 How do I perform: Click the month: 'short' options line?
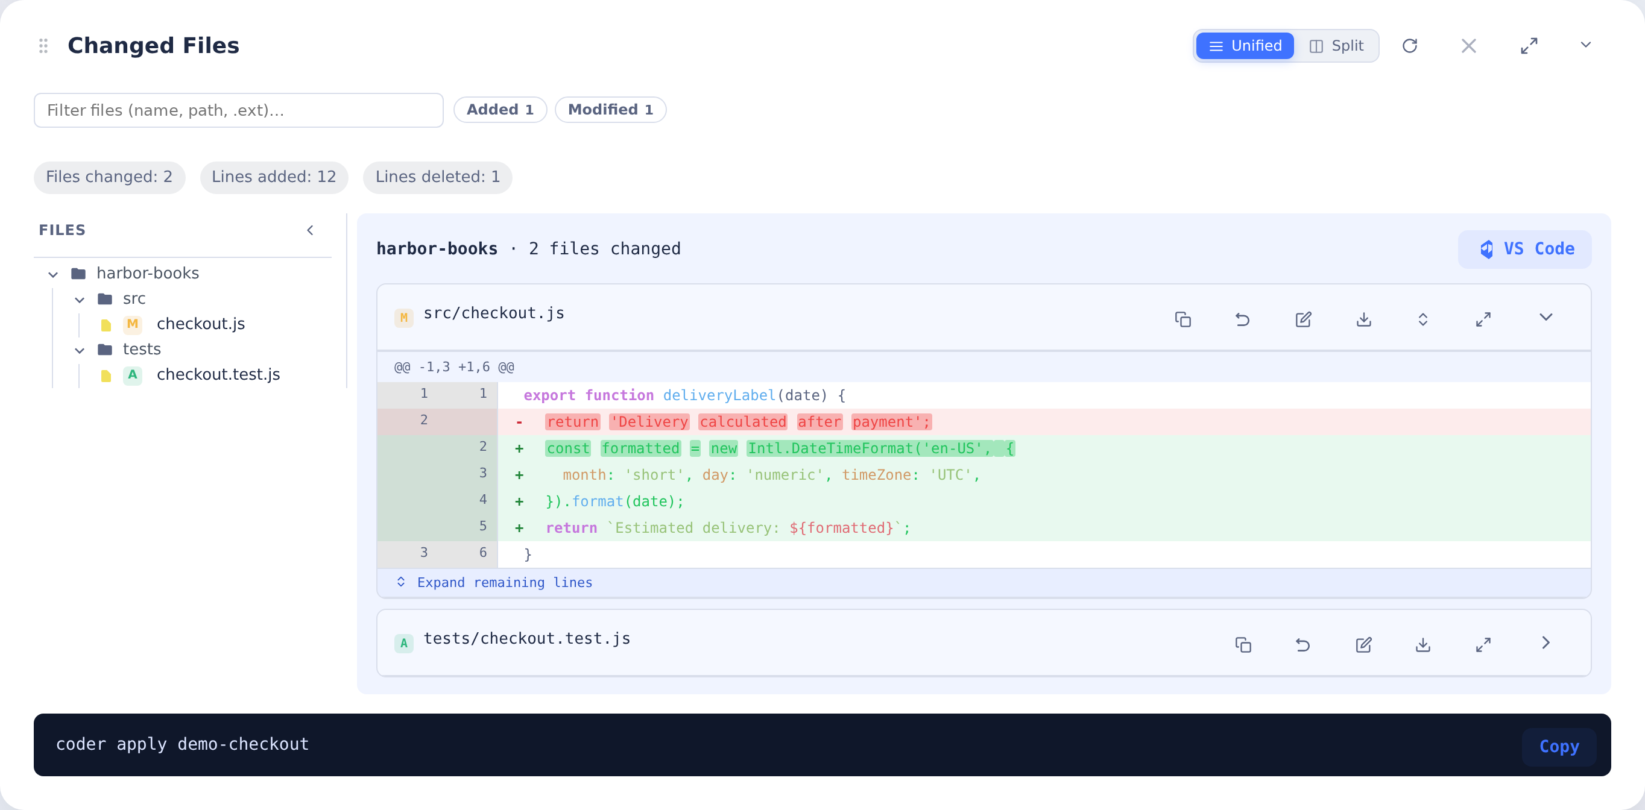pos(984,475)
